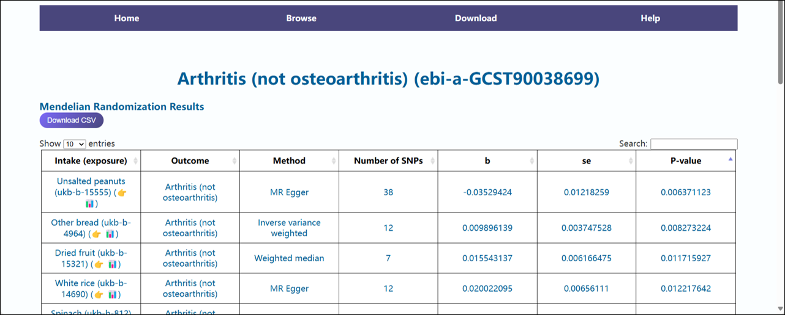The height and width of the screenshot is (315, 785).
Task: Focus the table Search input field
Action: coord(694,144)
